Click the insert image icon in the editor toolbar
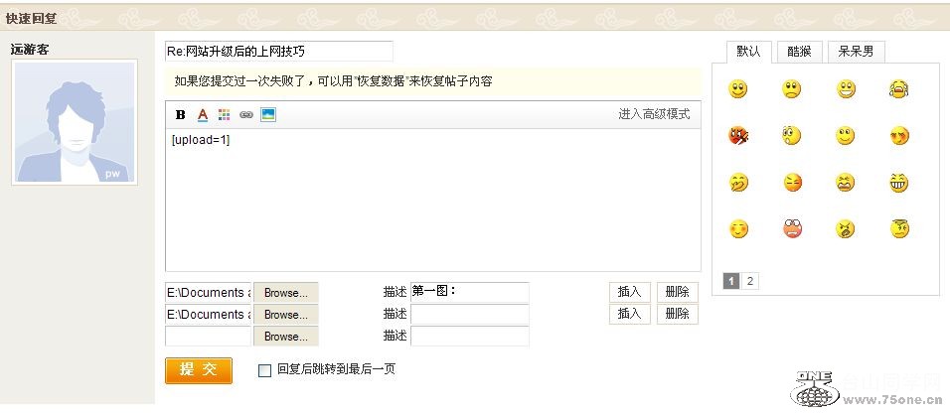Viewport: 950px width, 413px height. point(267,114)
